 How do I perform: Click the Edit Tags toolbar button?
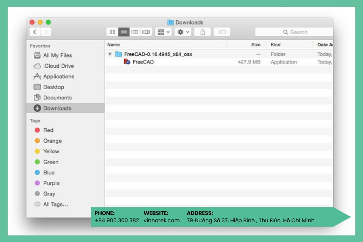point(222,32)
